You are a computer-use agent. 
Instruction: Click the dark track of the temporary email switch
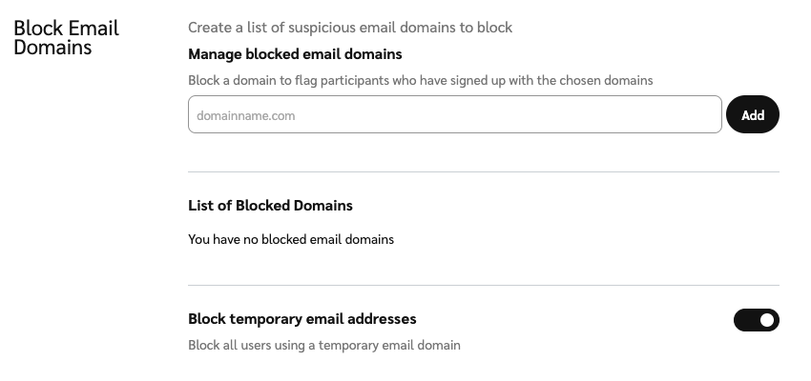(745, 320)
